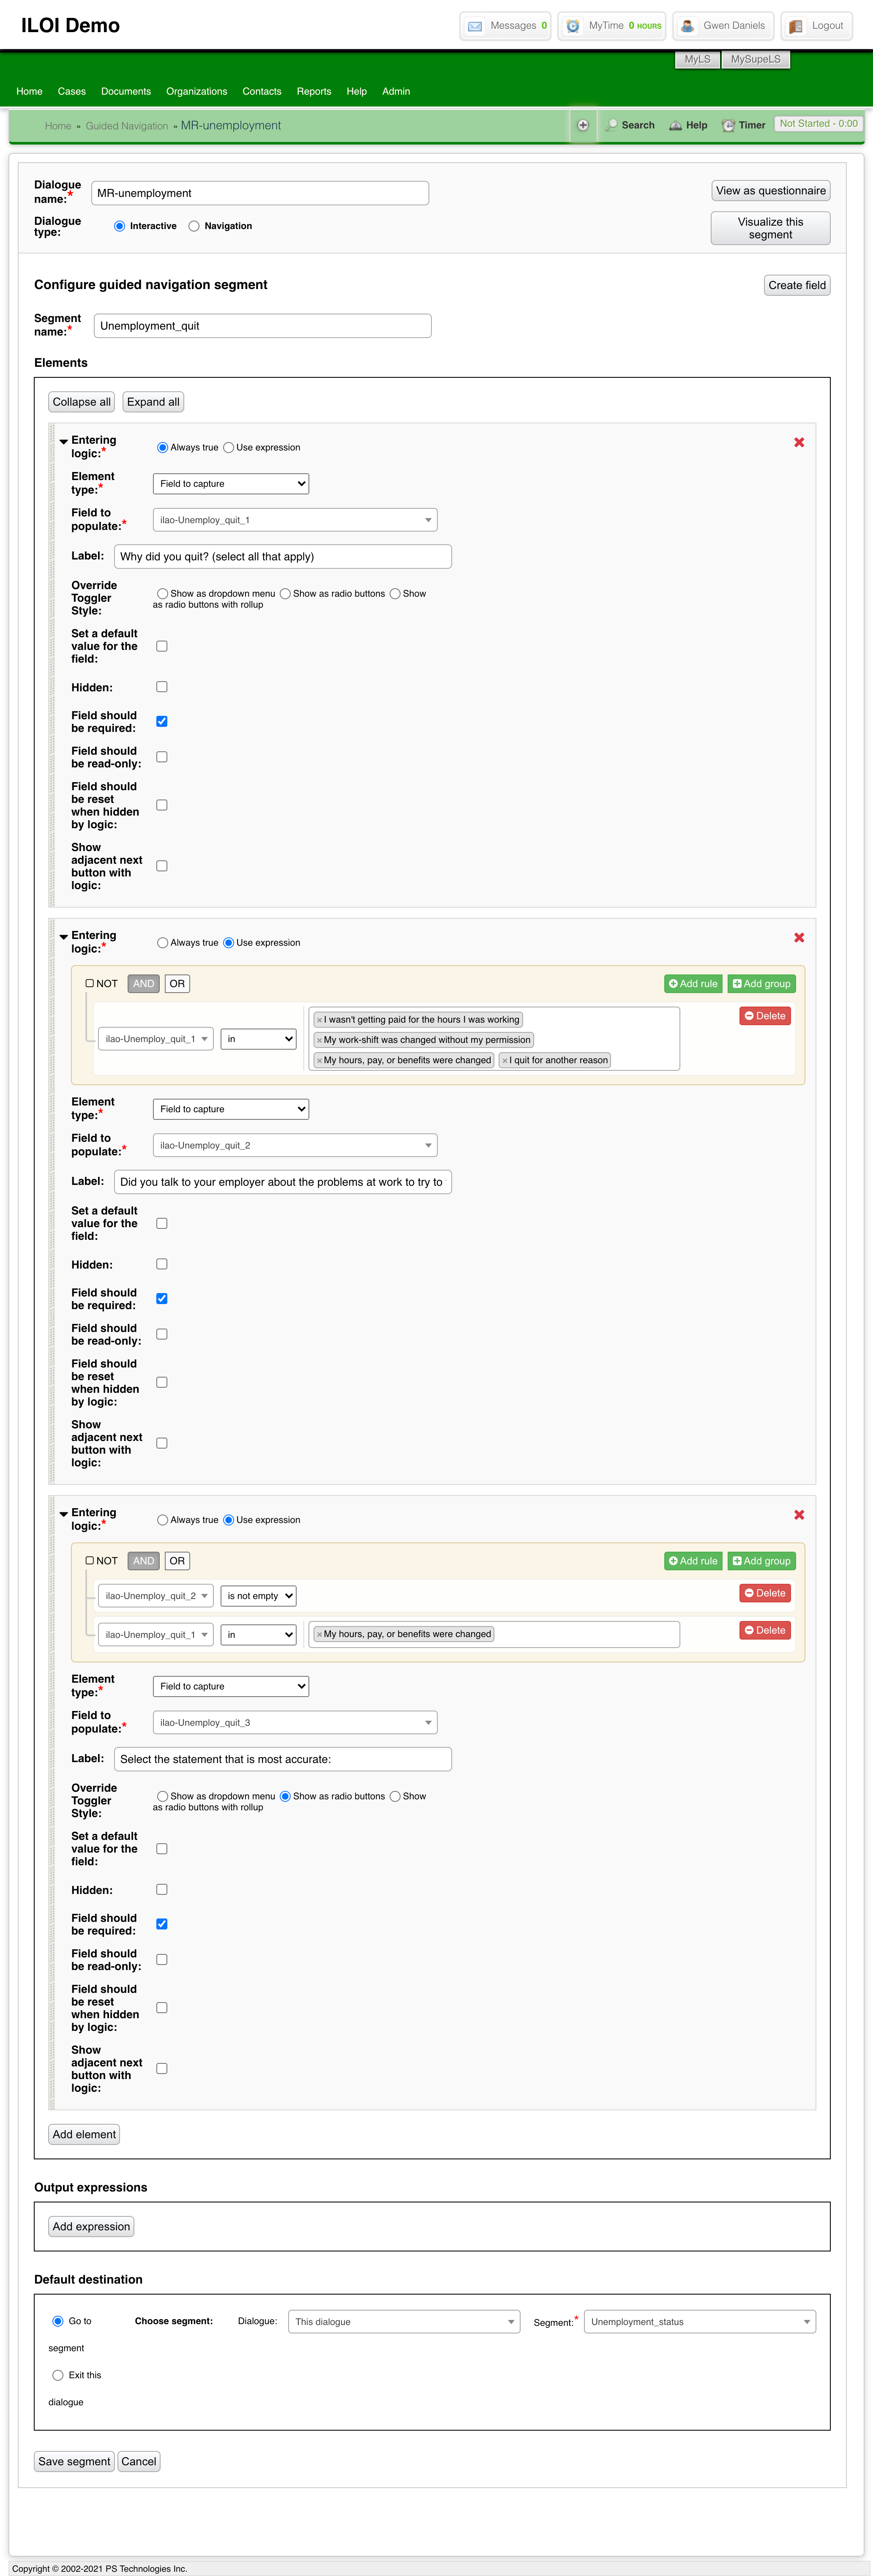Open the ilao-Unemploy_quit_2 rule field dropdown in the third element's logic
873x2576 pixels.
155,1596
